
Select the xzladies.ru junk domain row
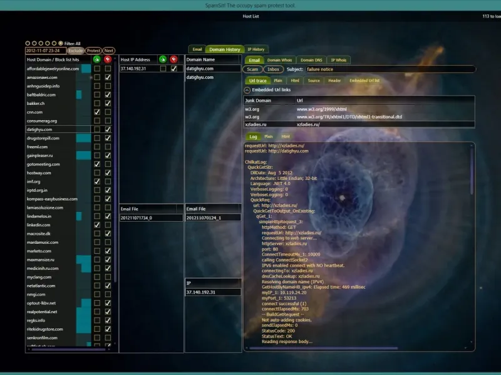point(359,124)
